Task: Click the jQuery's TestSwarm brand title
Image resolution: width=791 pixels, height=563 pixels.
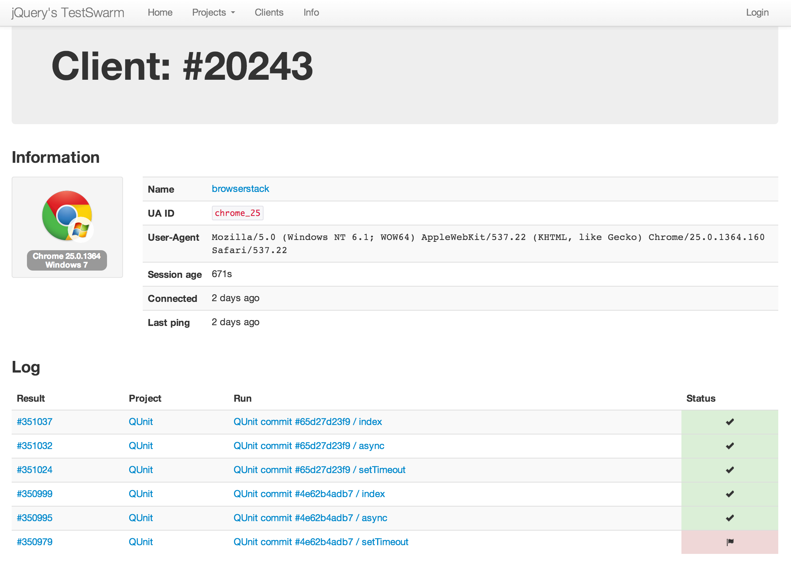Action: [x=68, y=12]
